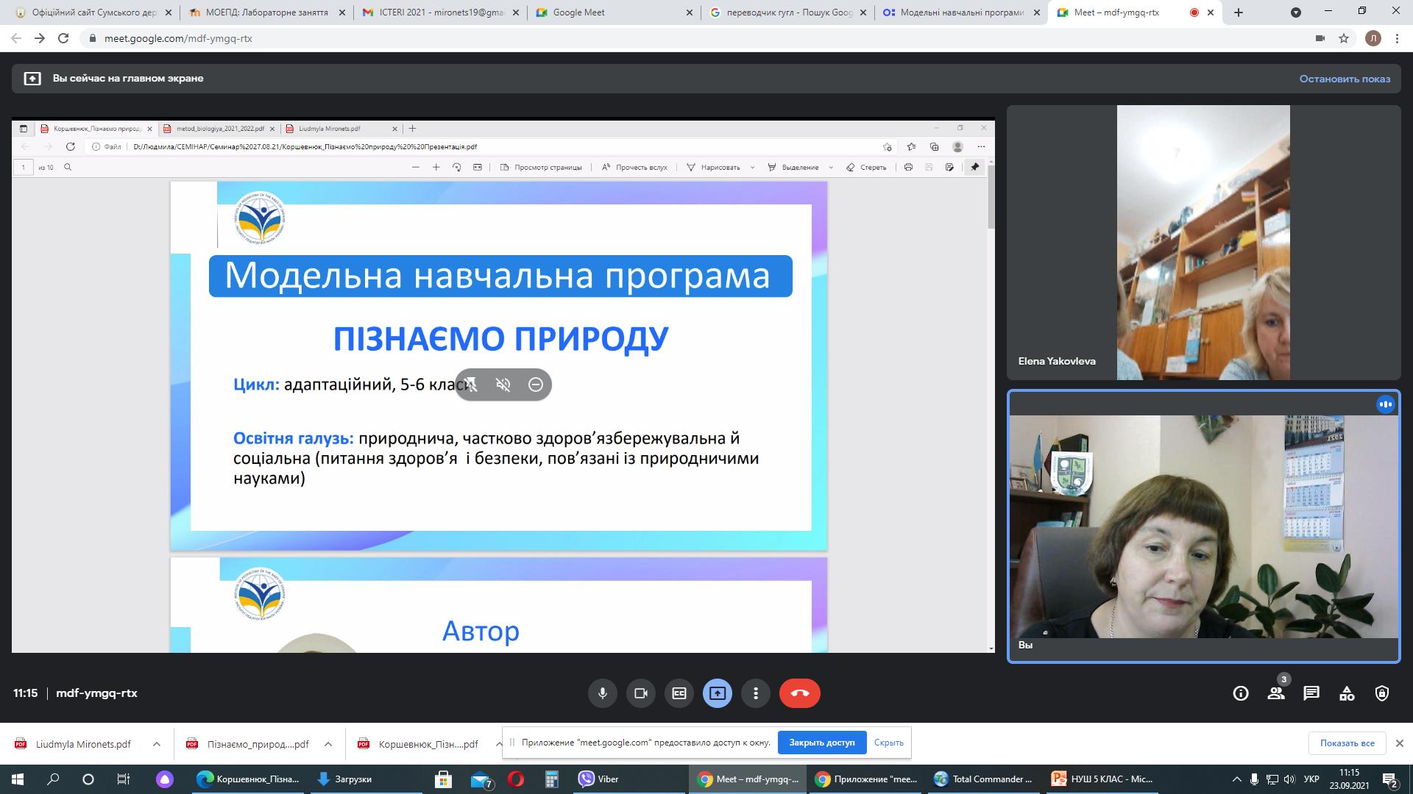
Task: Toggle closed captions button
Action: click(679, 693)
